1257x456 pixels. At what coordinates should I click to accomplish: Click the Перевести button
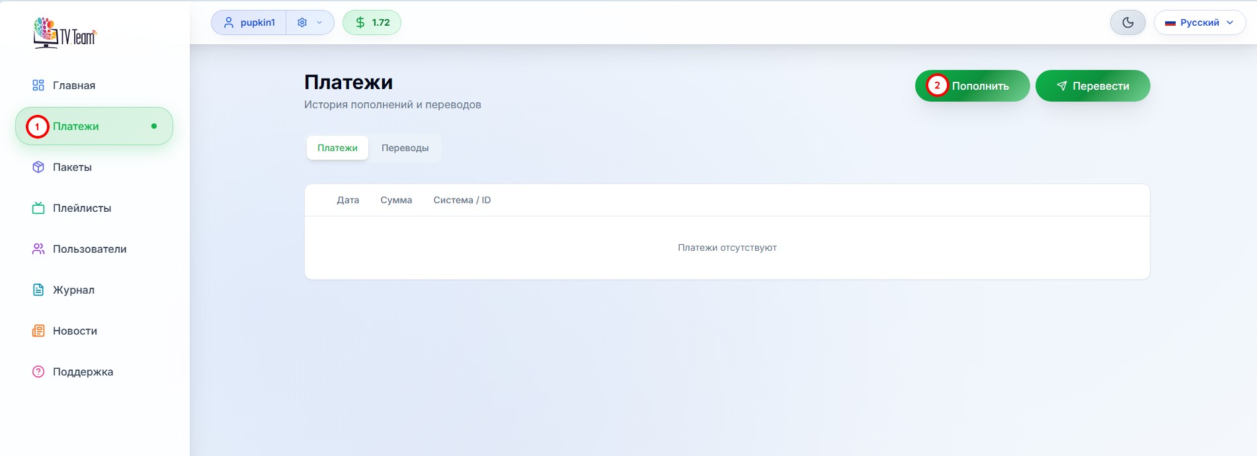coord(1092,86)
